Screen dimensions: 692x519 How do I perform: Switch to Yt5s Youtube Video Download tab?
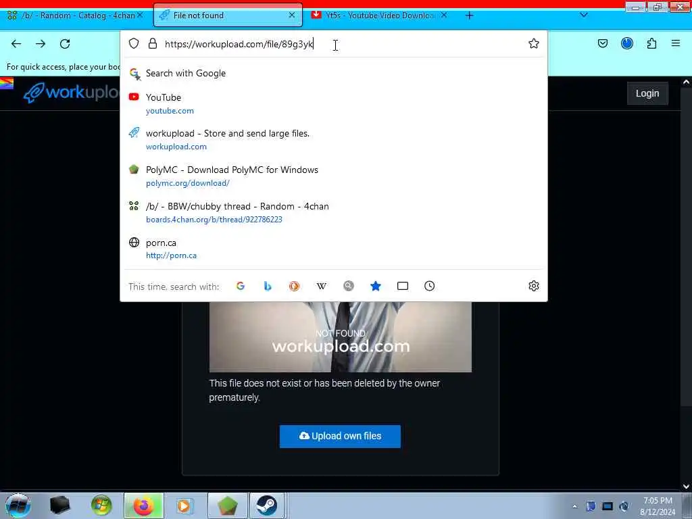(380, 16)
